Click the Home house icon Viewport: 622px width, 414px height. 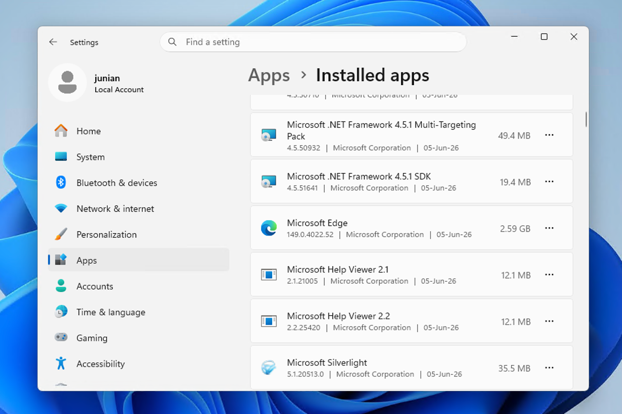pyautogui.click(x=61, y=131)
